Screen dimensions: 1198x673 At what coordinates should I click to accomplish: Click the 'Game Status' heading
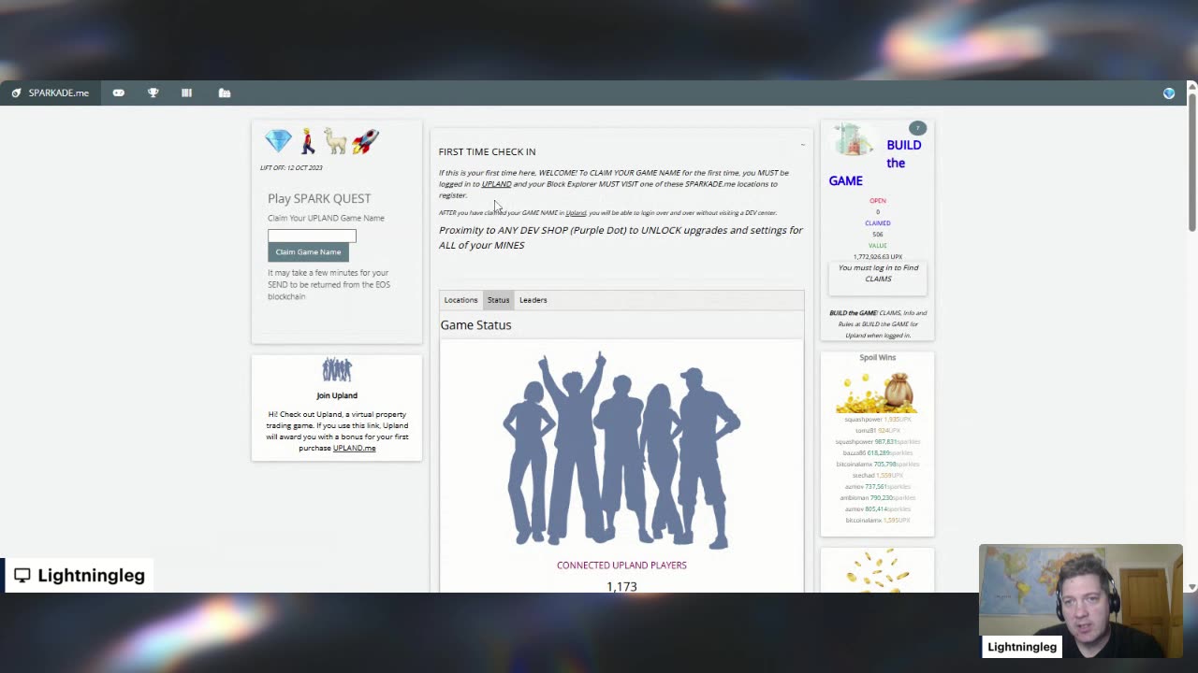475,325
